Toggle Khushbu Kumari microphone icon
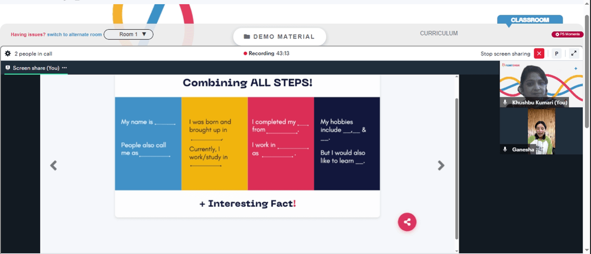Image resolution: width=591 pixels, height=254 pixels. 505,103
